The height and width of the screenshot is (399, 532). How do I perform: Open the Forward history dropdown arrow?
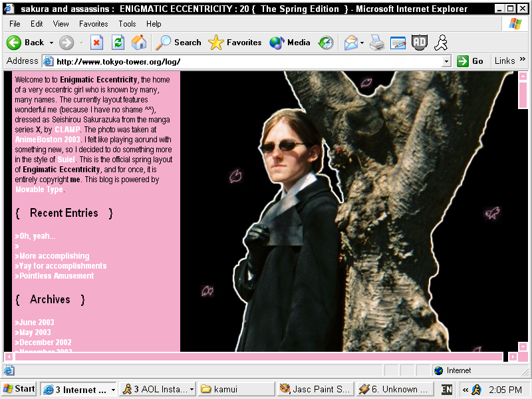click(x=81, y=43)
